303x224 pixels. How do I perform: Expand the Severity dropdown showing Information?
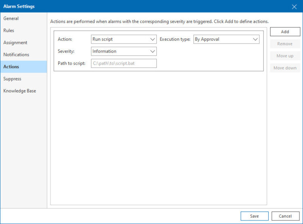coord(124,51)
